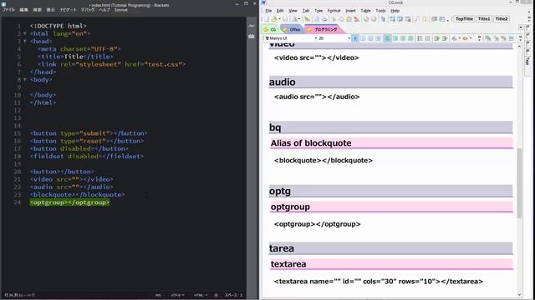This screenshot has width=535, height=300.
Task: Click the note's vertical scrollbar thumb
Action: [519, 182]
